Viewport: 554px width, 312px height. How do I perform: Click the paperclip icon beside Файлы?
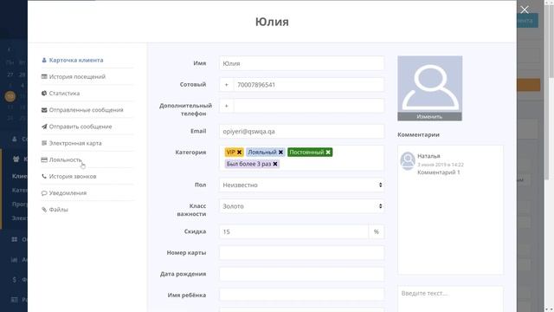pyautogui.click(x=44, y=210)
